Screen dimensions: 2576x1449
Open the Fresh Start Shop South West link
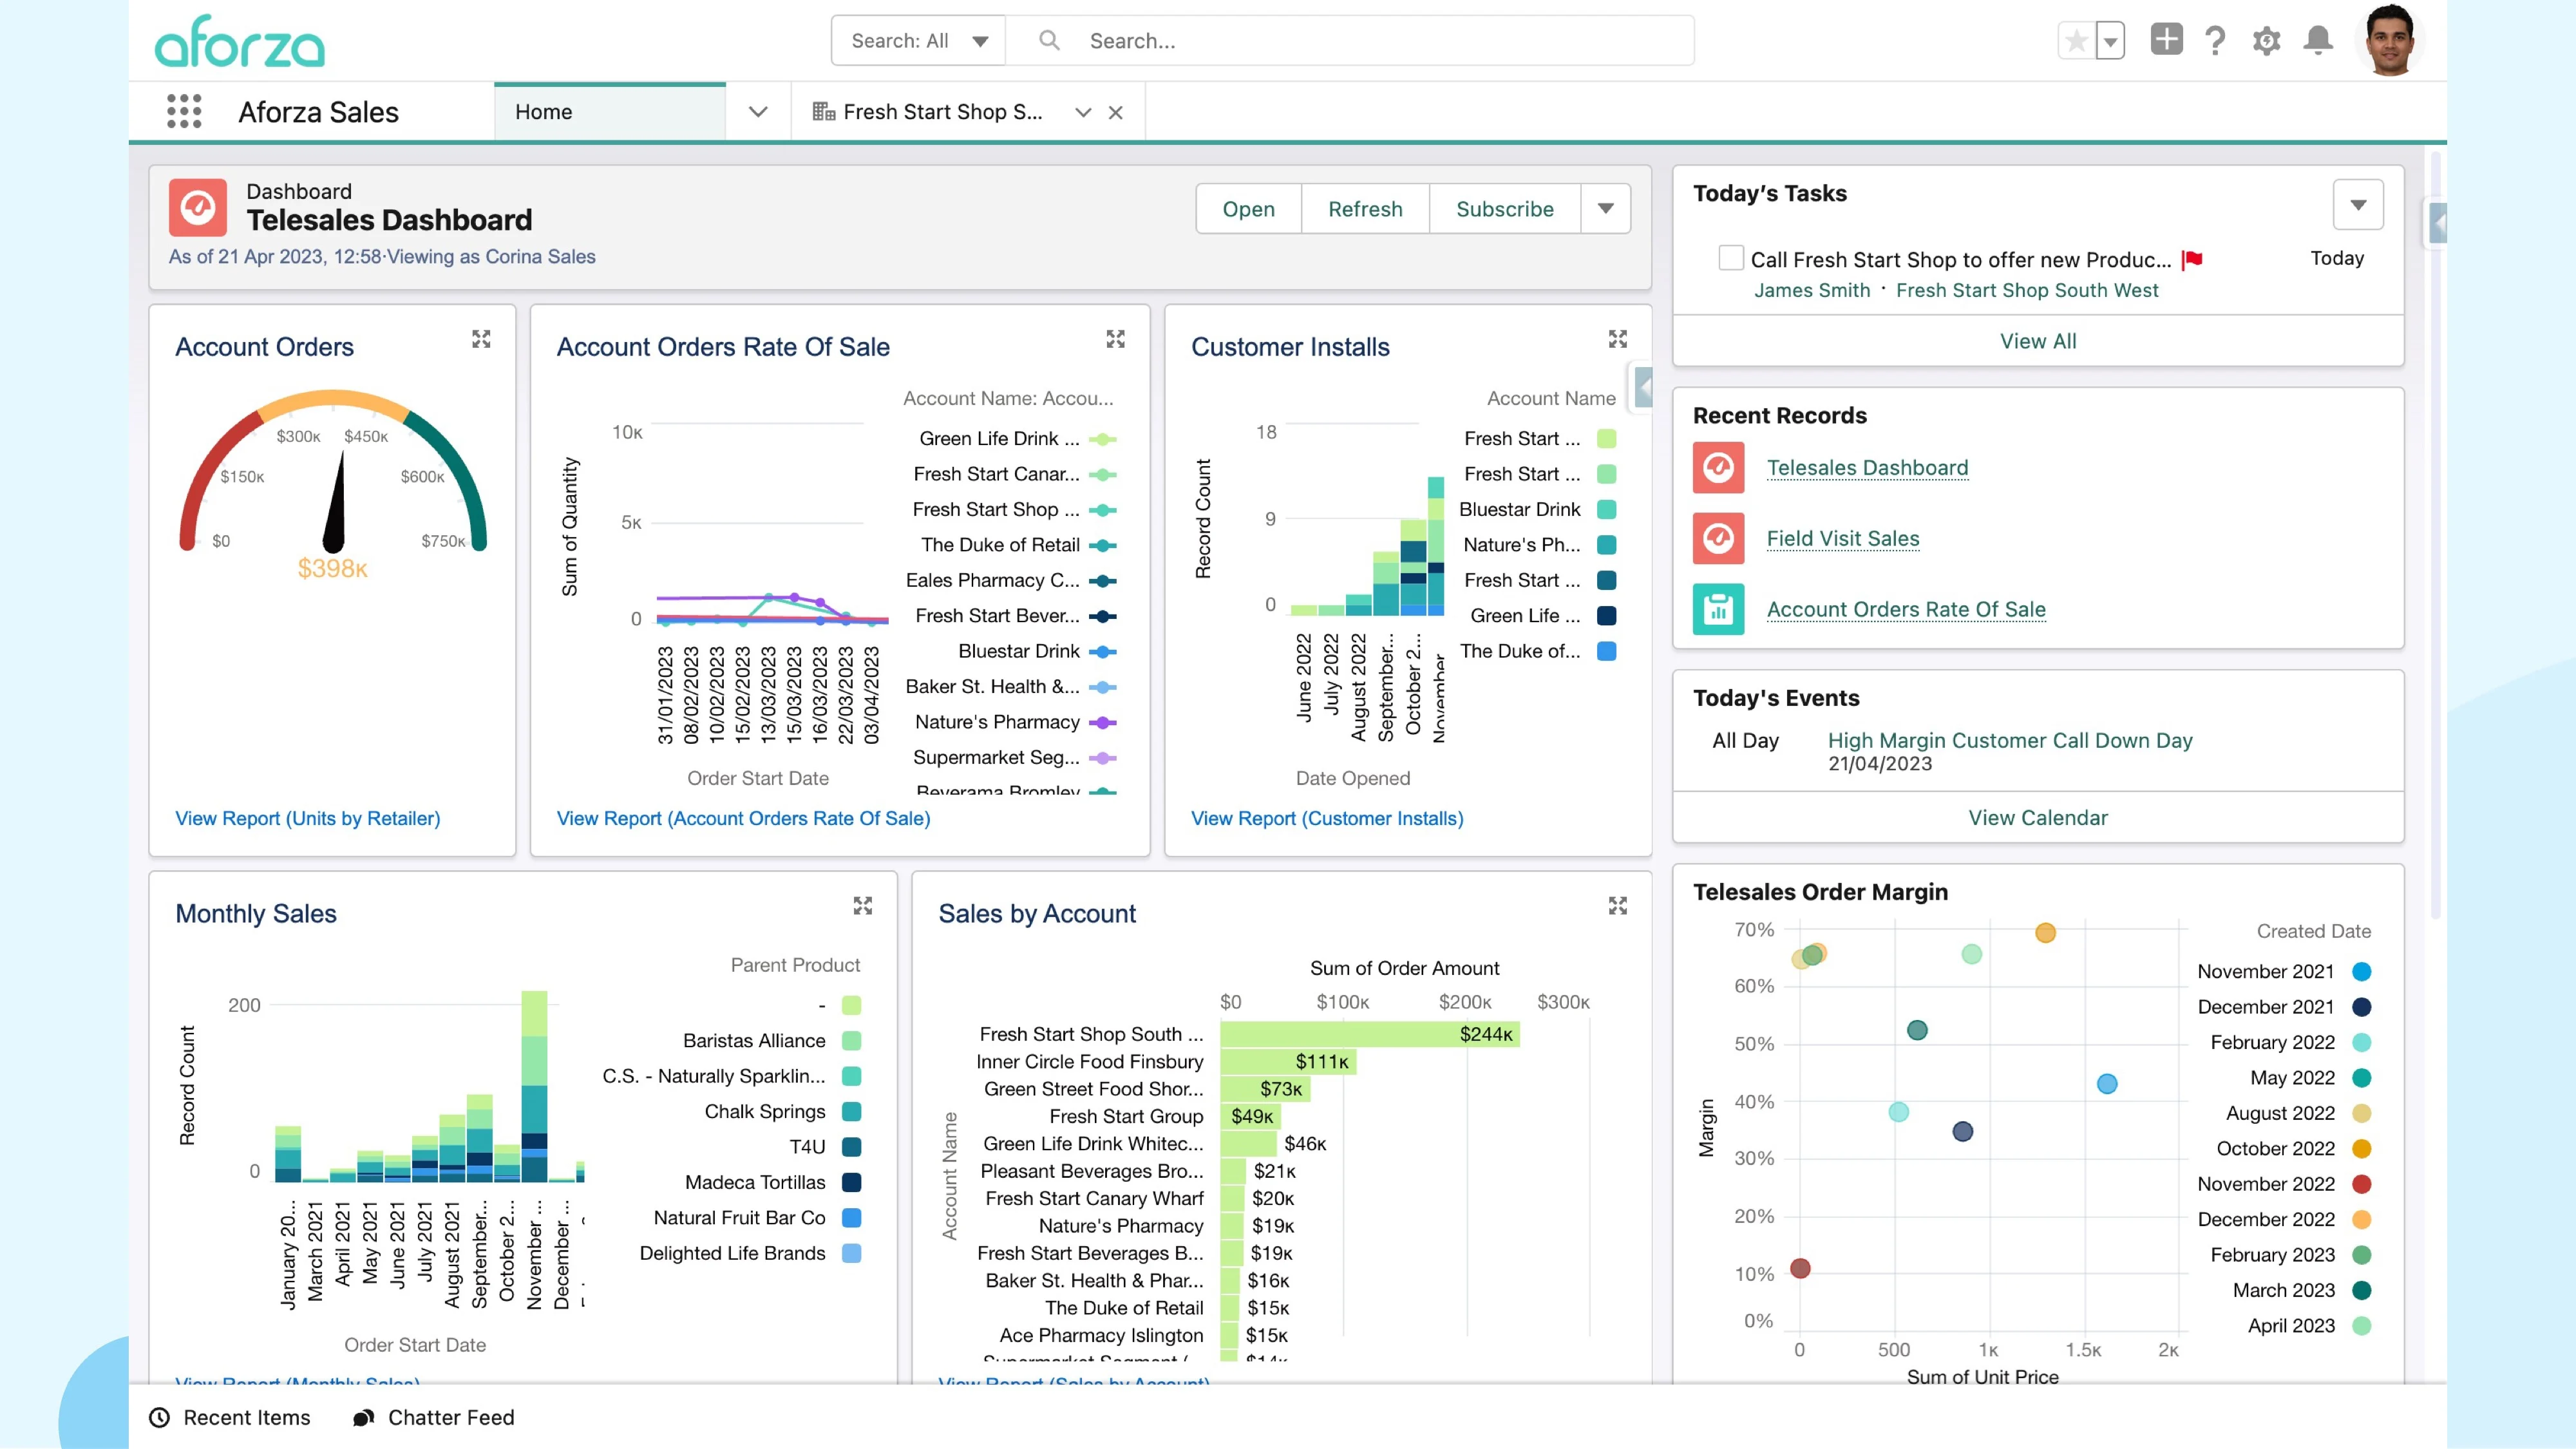click(2027, 290)
